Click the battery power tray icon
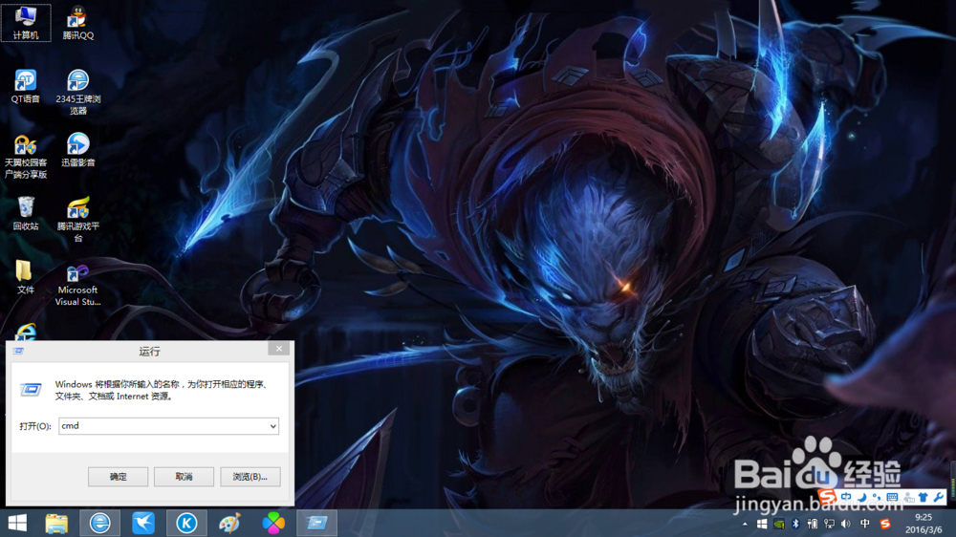The width and height of the screenshot is (956, 537). [x=812, y=524]
